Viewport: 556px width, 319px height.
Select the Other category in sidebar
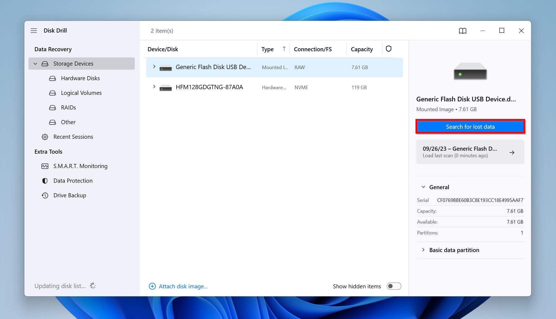(68, 122)
